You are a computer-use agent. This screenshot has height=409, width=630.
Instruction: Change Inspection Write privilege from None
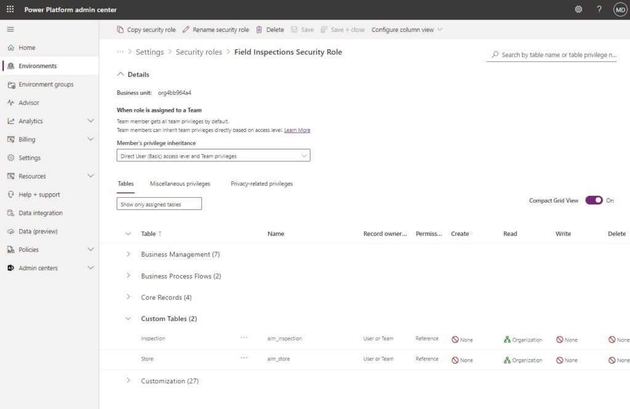click(x=567, y=340)
